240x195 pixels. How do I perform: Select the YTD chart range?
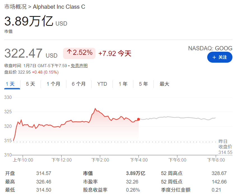tap(102, 84)
